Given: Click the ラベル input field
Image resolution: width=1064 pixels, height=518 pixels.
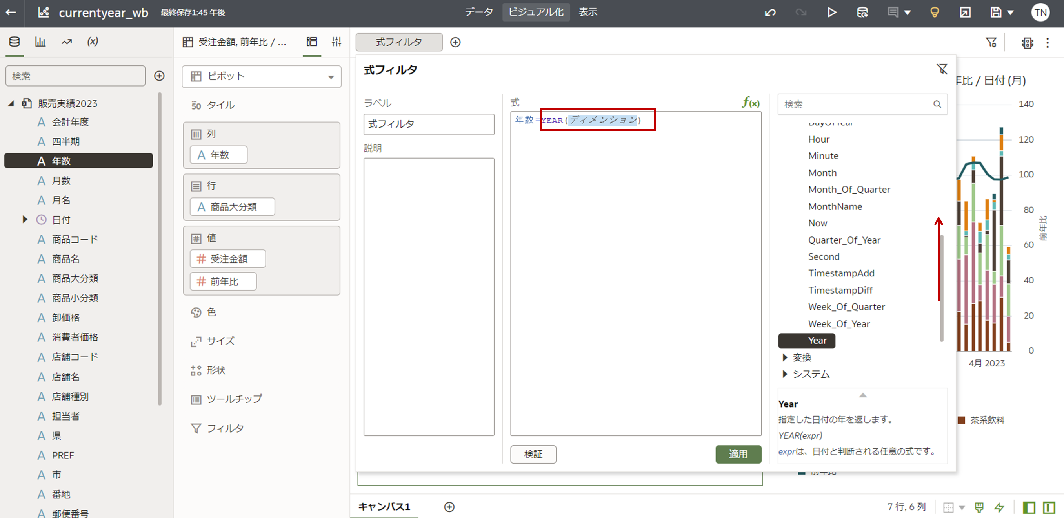Looking at the screenshot, I should (x=428, y=124).
